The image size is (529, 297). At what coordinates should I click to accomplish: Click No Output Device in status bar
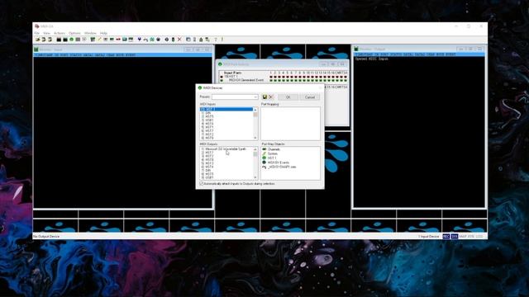(x=46, y=237)
